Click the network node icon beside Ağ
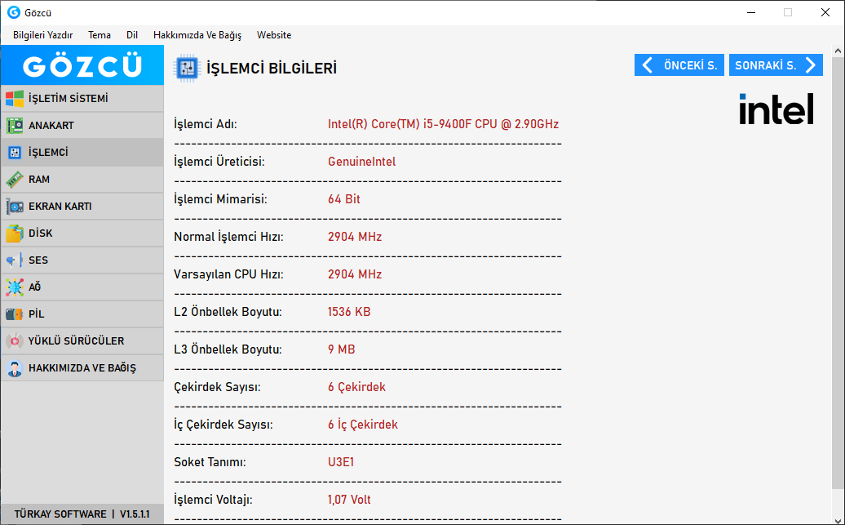The image size is (845, 525). click(15, 287)
